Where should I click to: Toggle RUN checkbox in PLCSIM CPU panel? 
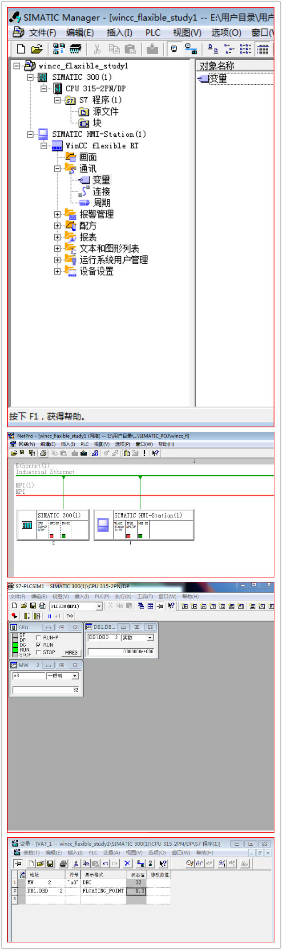click(x=38, y=645)
